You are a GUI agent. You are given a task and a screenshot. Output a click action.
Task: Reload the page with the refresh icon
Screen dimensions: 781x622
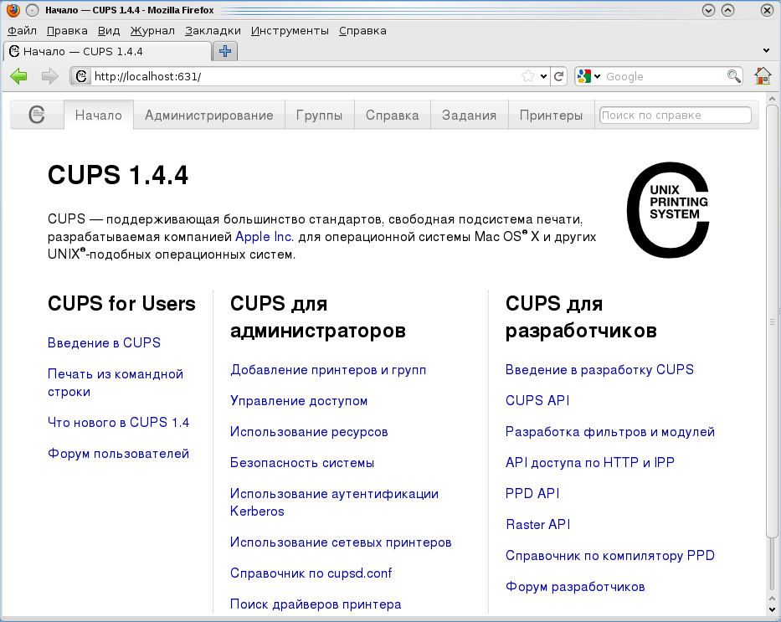tap(559, 76)
